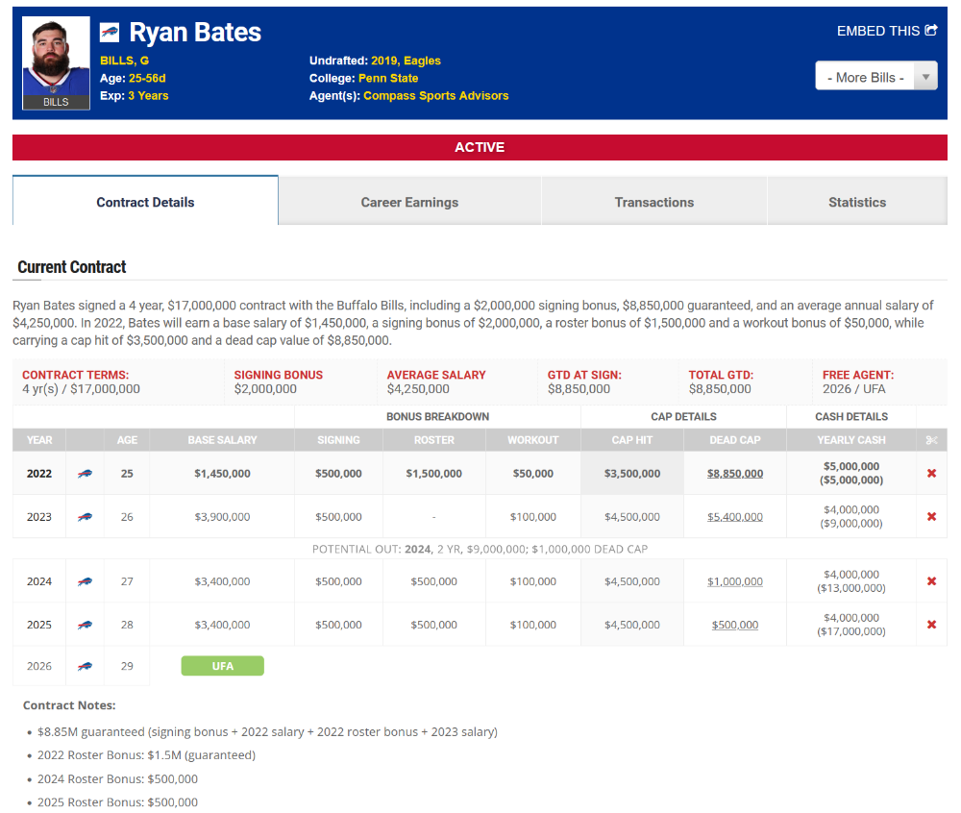The height and width of the screenshot is (813, 961).
Task: Click the $8,850,000 dead cap link
Action: [735, 474]
